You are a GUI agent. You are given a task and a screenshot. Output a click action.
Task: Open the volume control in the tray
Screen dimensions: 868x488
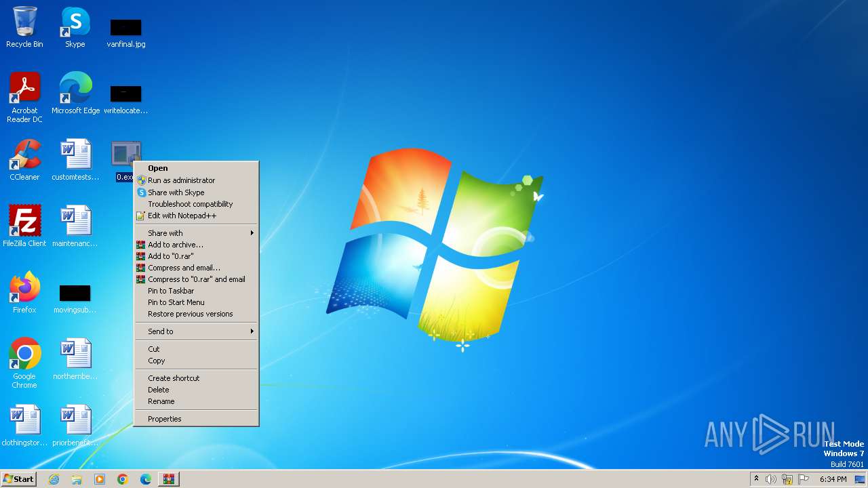tap(771, 479)
